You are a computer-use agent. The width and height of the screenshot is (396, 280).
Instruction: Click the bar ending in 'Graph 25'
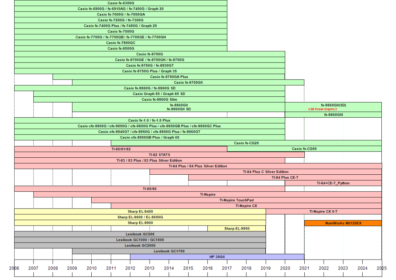pyautogui.click(x=121, y=26)
